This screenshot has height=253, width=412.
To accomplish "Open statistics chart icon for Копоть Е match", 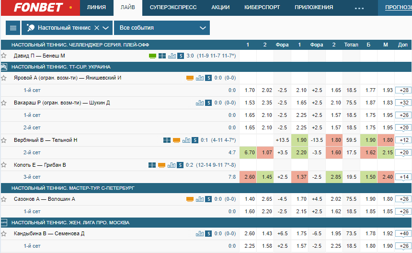I will point(172,165).
